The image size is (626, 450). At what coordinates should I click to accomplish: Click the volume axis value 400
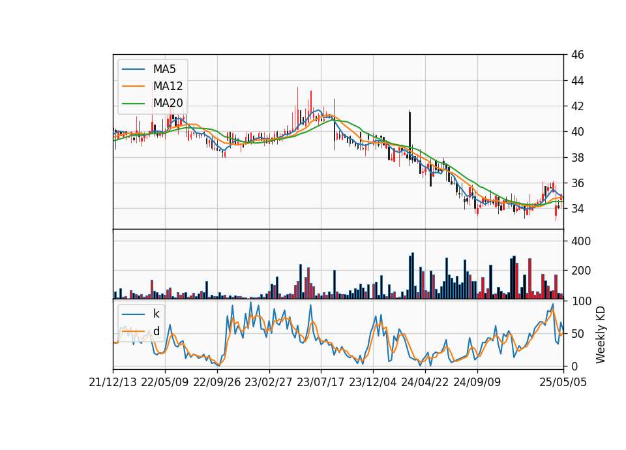(x=581, y=241)
